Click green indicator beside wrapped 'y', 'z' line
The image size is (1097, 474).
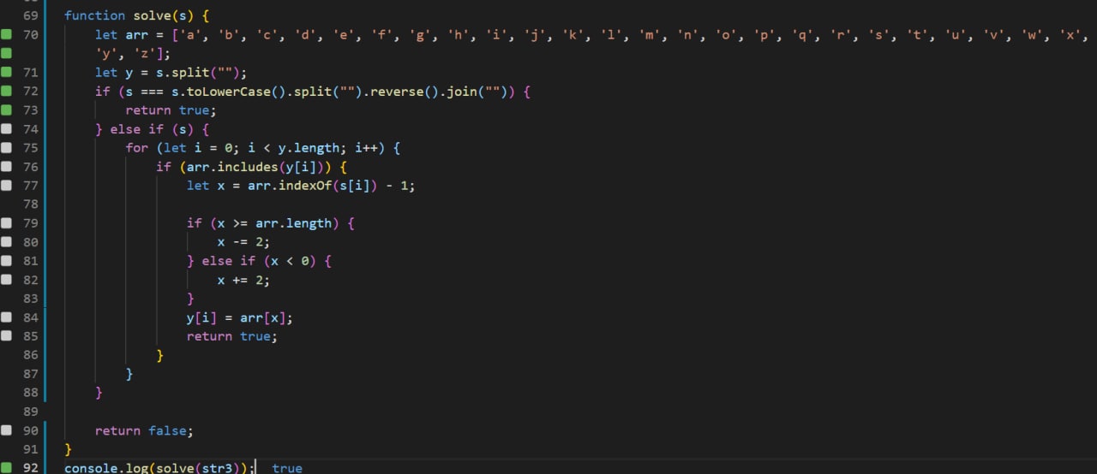click(7, 54)
